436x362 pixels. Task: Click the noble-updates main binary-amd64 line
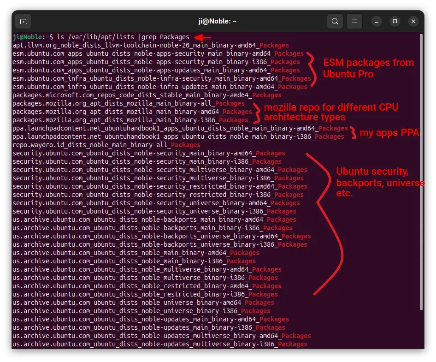(151, 319)
